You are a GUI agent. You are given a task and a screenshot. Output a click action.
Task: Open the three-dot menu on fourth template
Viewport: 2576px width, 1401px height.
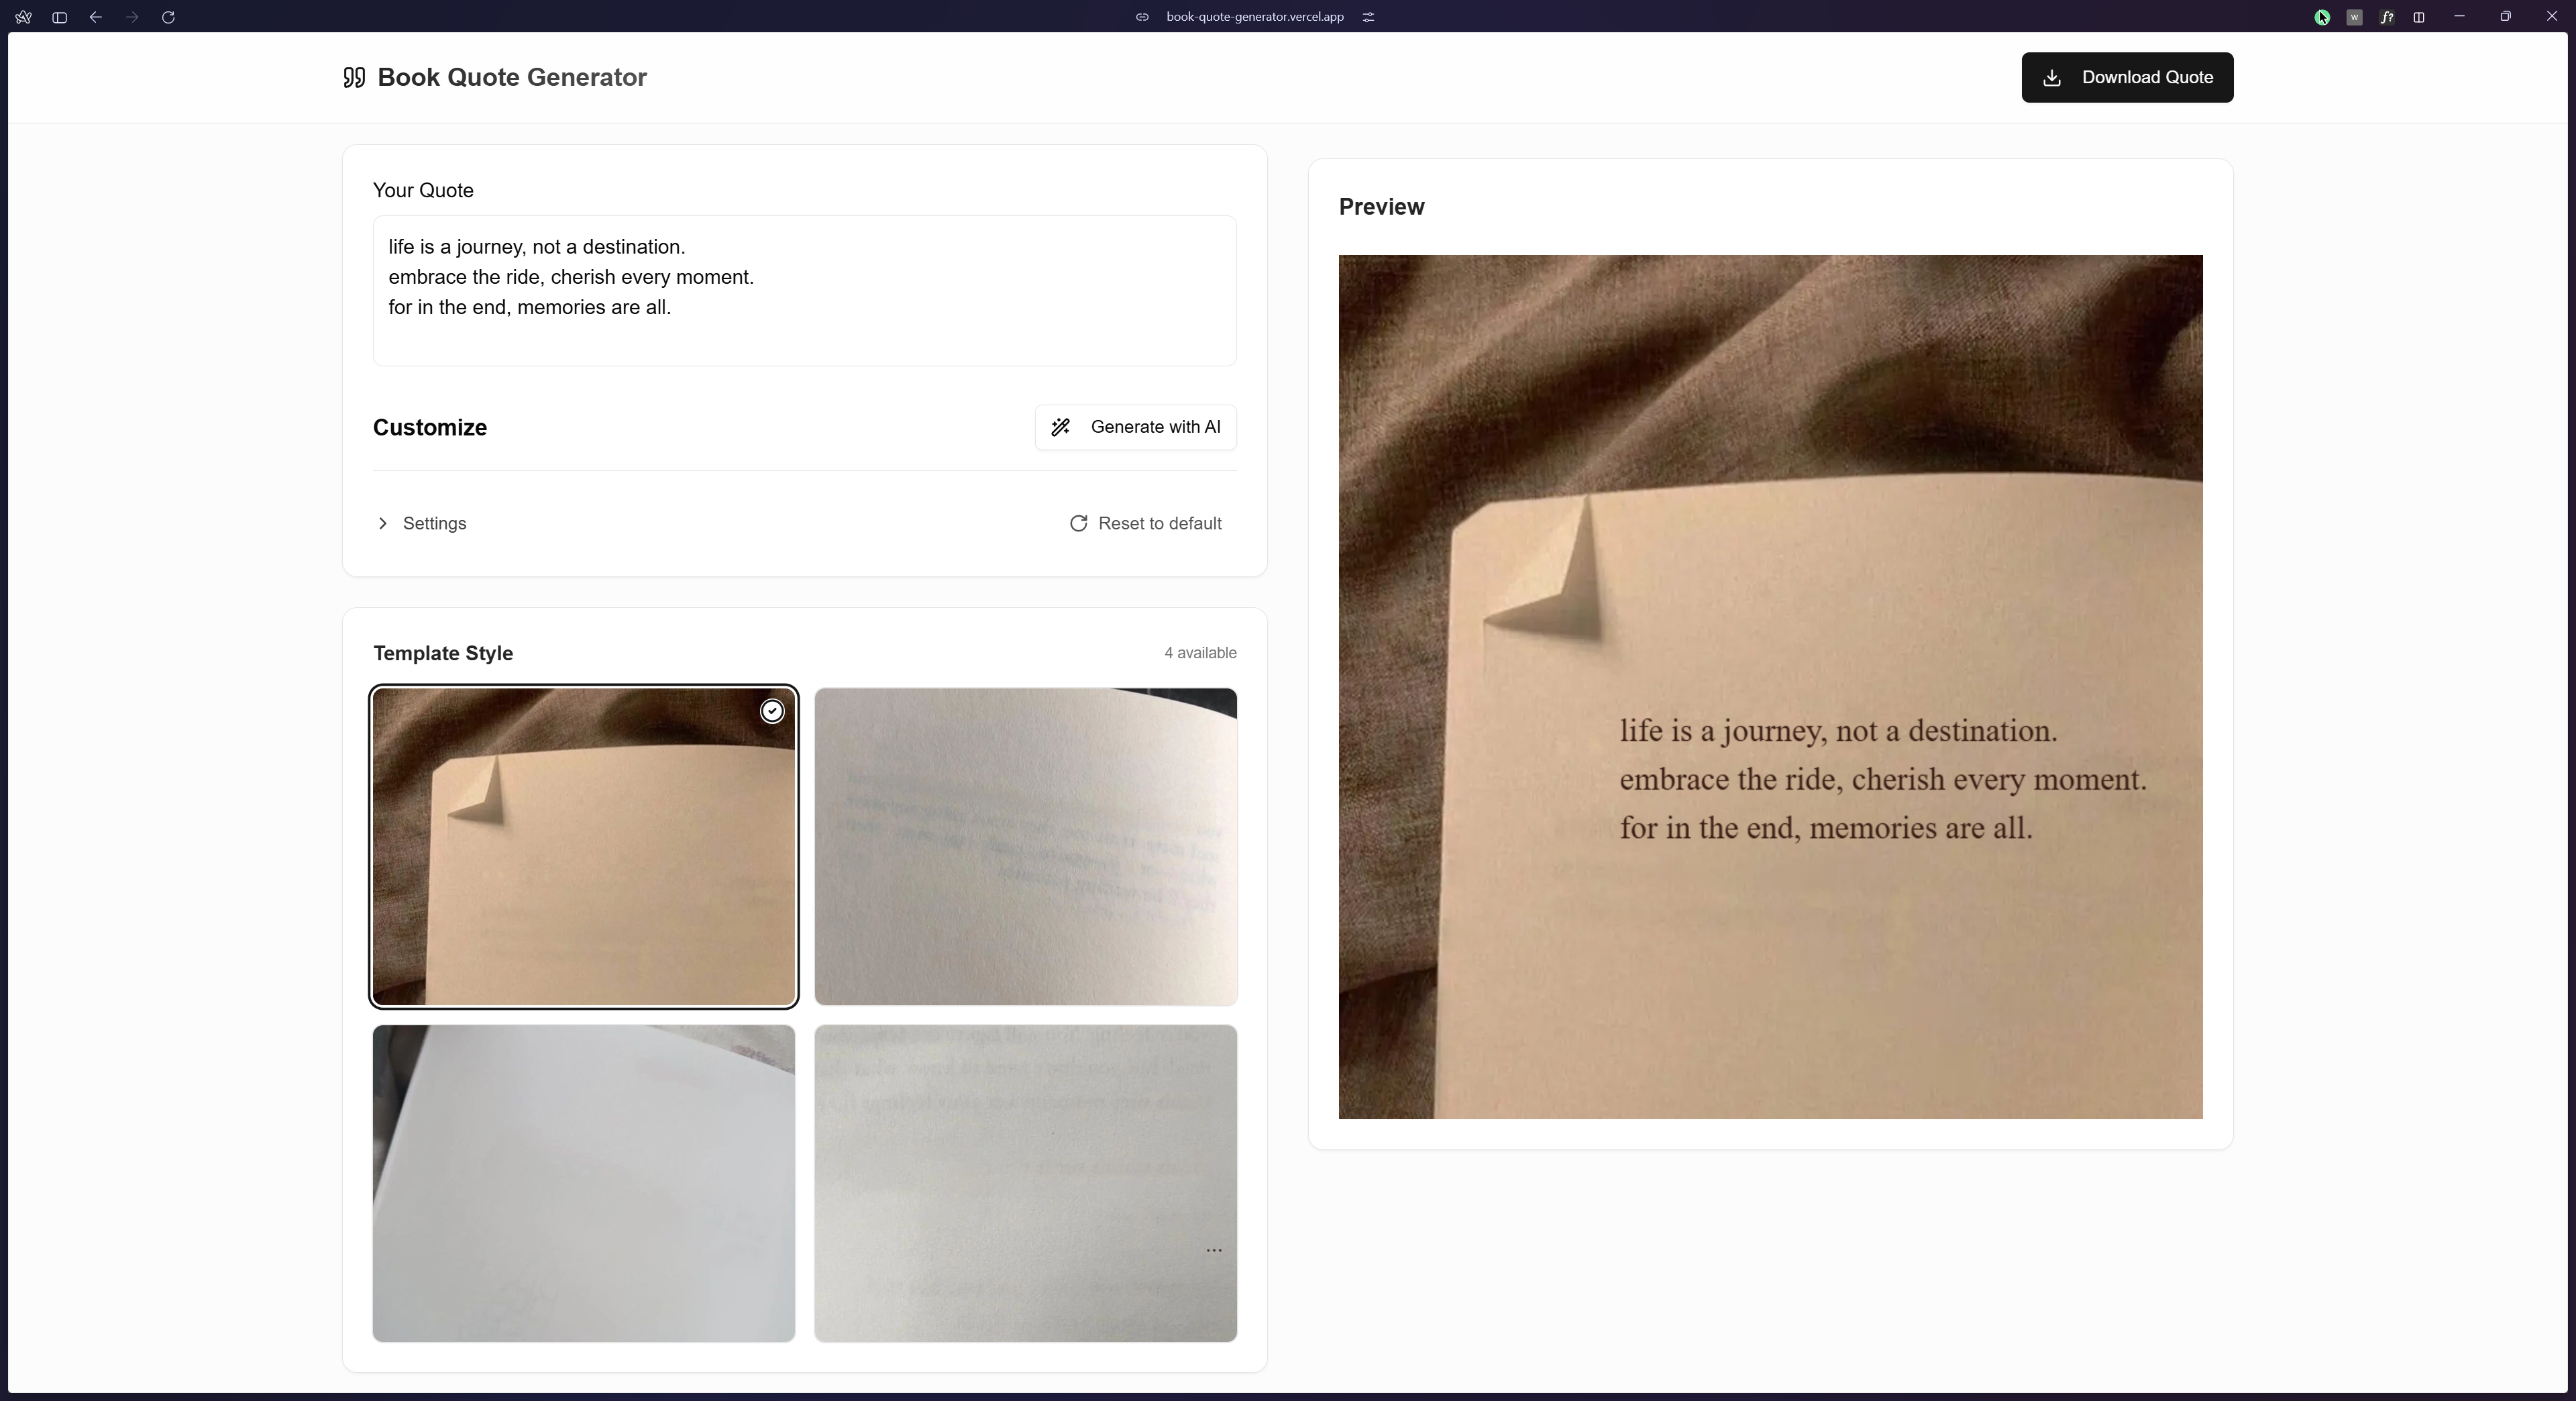(x=1213, y=1250)
